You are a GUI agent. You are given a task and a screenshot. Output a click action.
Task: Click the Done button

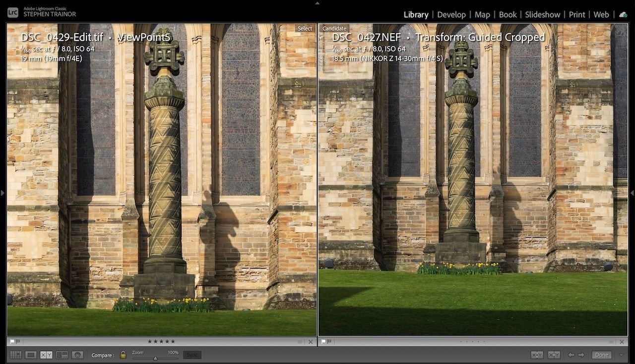[x=601, y=355]
